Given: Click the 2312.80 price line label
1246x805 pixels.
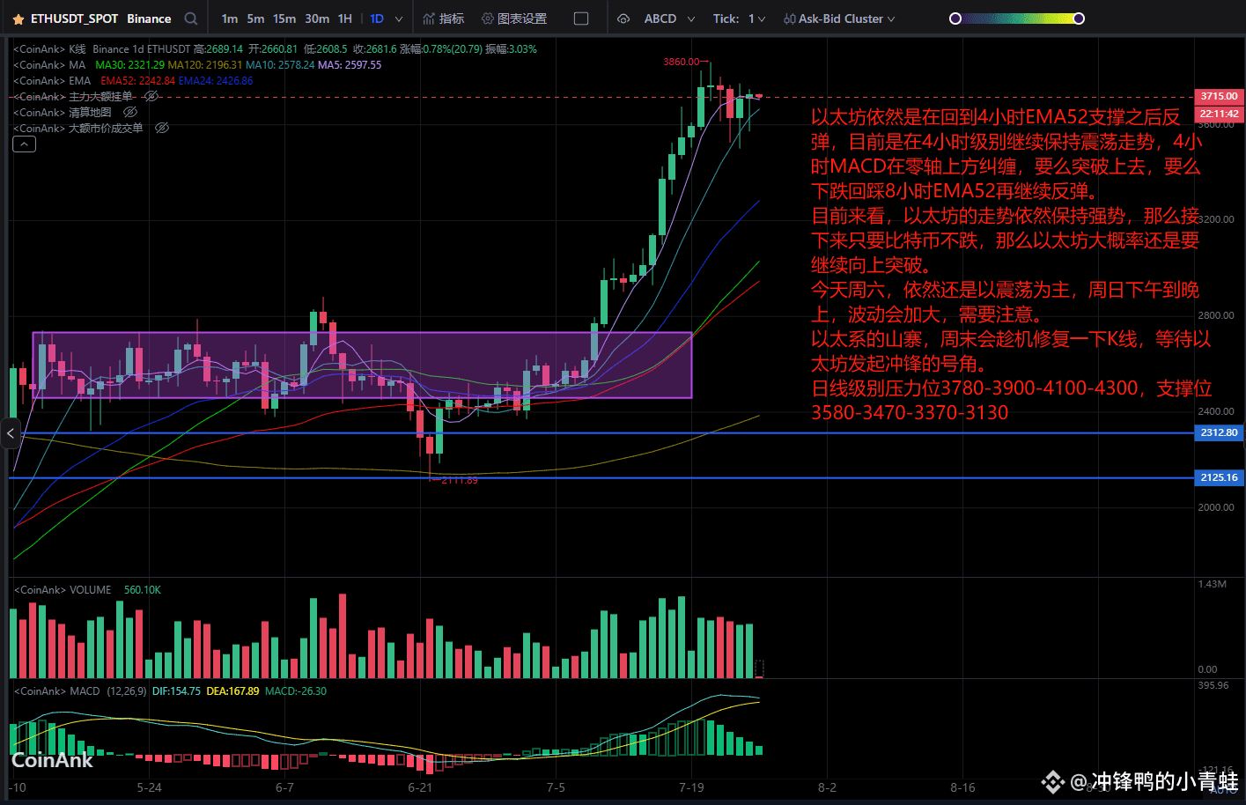Looking at the screenshot, I should 1220,432.
